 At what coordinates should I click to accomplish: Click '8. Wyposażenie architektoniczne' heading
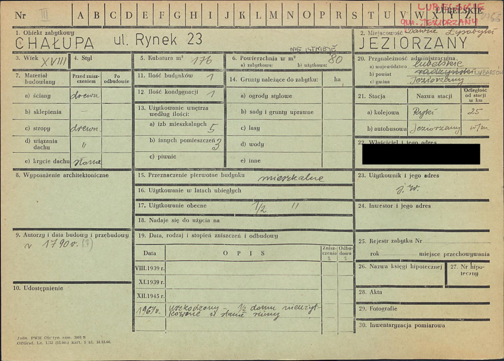(x=62, y=175)
